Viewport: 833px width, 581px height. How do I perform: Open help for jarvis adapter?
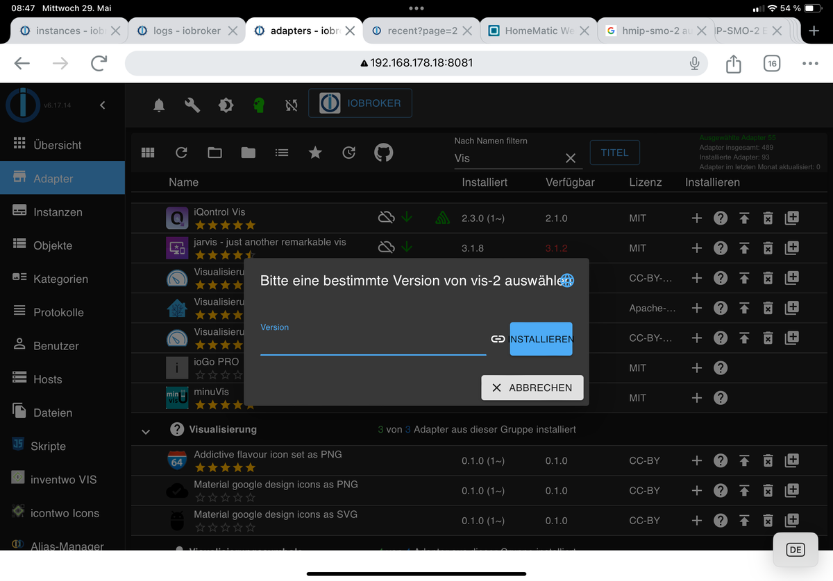[721, 248]
